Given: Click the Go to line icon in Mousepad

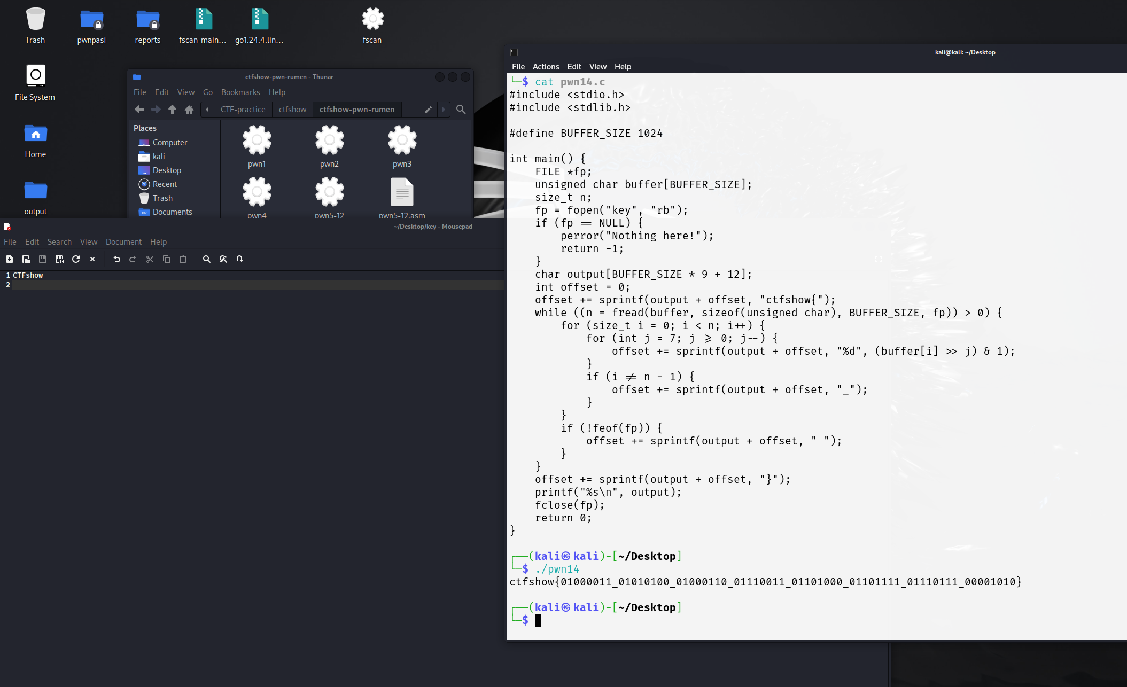Looking at the screenshot, I should coord(240,259).
